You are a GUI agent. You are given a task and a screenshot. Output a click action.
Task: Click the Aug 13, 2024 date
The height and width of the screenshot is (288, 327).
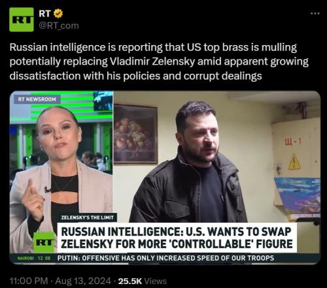click(x=83, y=281)
